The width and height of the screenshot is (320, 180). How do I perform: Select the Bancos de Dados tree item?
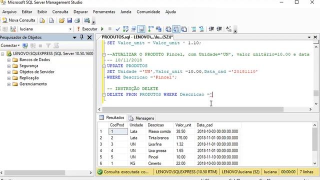pyautogui.click(x=34, y=60)
